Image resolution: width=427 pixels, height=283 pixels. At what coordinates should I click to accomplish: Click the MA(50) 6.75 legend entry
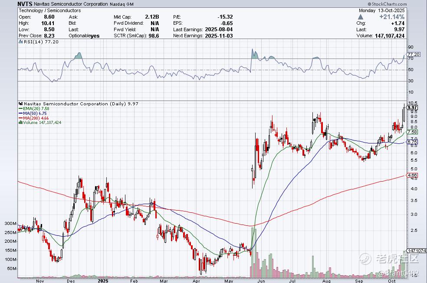[33, 114]
